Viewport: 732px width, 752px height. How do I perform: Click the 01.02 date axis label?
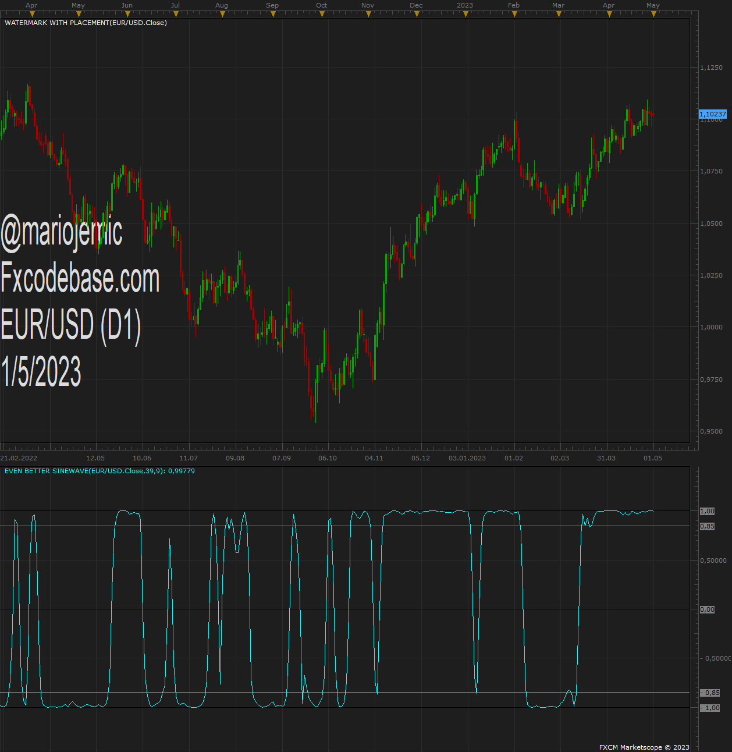(x=514, y=458)
